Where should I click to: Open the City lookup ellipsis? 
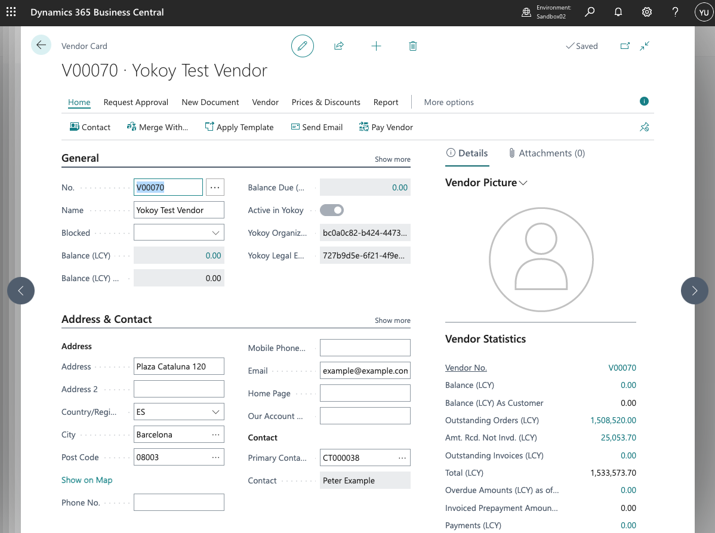point(215,435)
